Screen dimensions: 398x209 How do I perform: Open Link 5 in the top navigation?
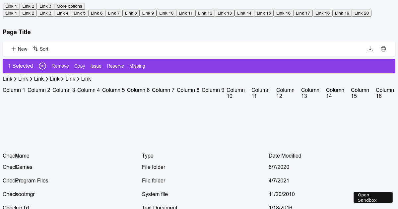[80, 13]
